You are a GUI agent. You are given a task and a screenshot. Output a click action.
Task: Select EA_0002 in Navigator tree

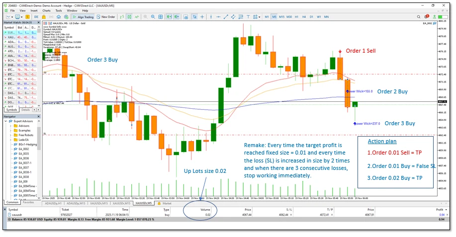[x=23, y=149]
